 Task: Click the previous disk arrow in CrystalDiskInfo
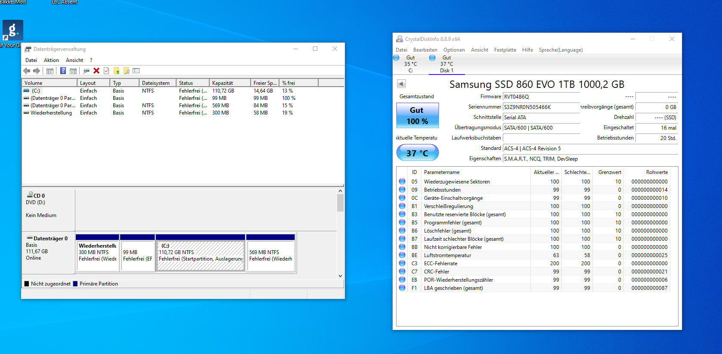[x=401, y=84]
